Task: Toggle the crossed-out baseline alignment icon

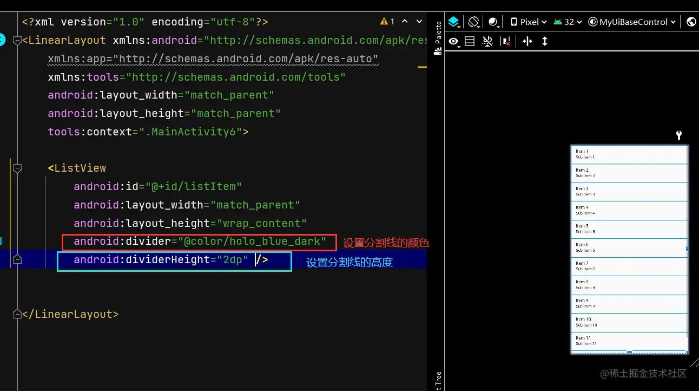Action: coord(487,41)
